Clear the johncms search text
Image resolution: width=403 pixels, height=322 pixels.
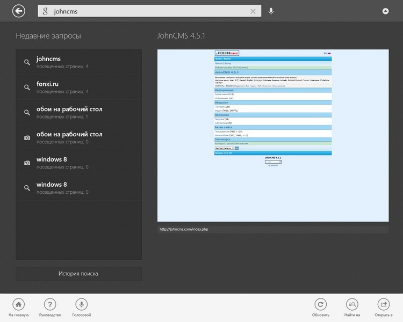(x=253, y=11)
